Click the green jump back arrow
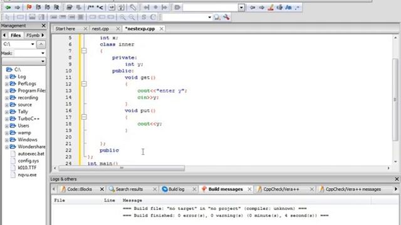 (8, 7)
